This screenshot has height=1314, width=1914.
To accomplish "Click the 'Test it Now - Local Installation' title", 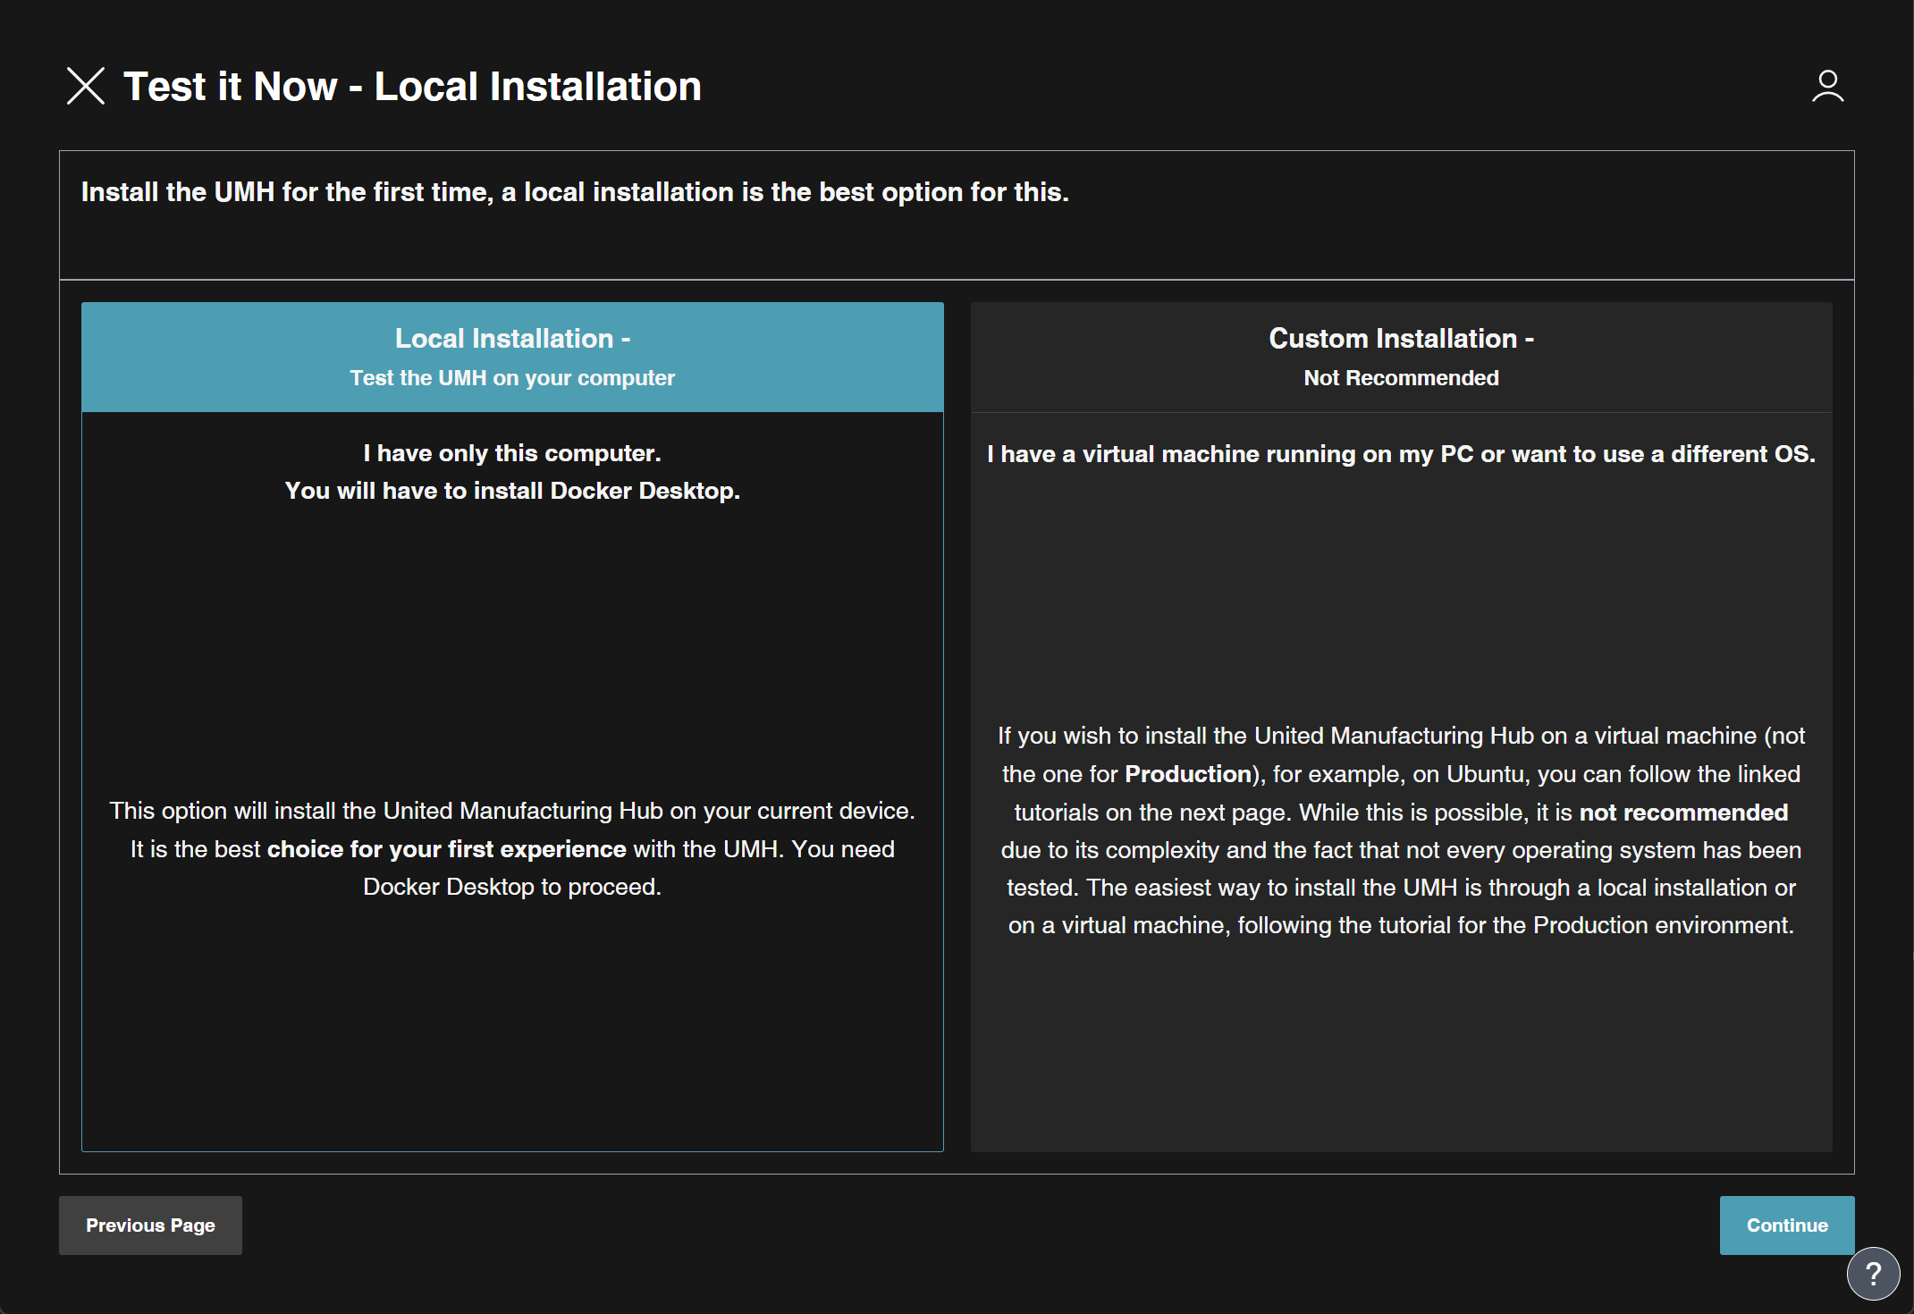I will (x=412, y=87).
